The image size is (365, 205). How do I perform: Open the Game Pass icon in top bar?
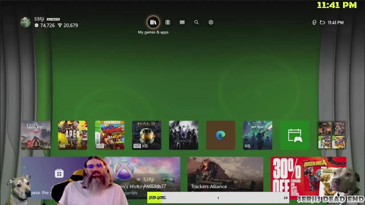tap(182, 22)
